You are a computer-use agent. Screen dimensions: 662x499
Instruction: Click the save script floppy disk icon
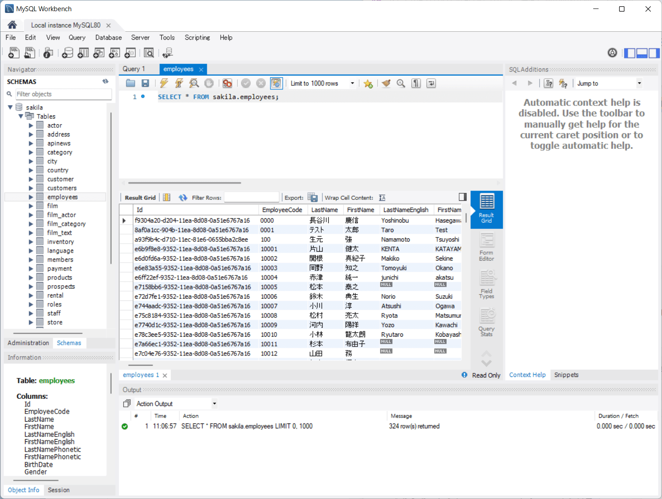point(145,83)
